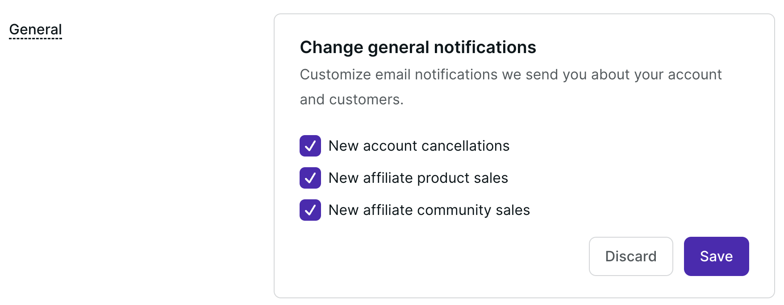784x305 pixels.
Task: Click the 'New affiliate product sales' label
Action: point(418,178)
